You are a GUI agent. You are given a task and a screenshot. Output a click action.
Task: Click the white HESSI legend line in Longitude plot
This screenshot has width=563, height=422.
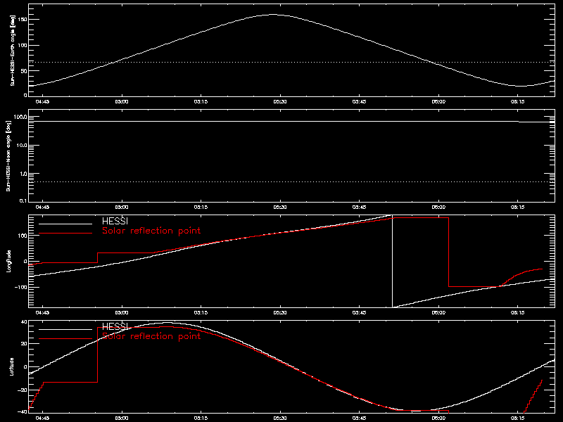pyautogui.click(x=65, y=224)
